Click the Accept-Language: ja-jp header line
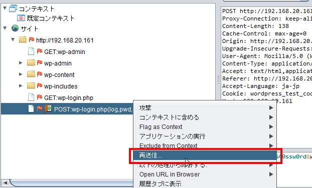312x188 pixels. [x=261, y=86]
